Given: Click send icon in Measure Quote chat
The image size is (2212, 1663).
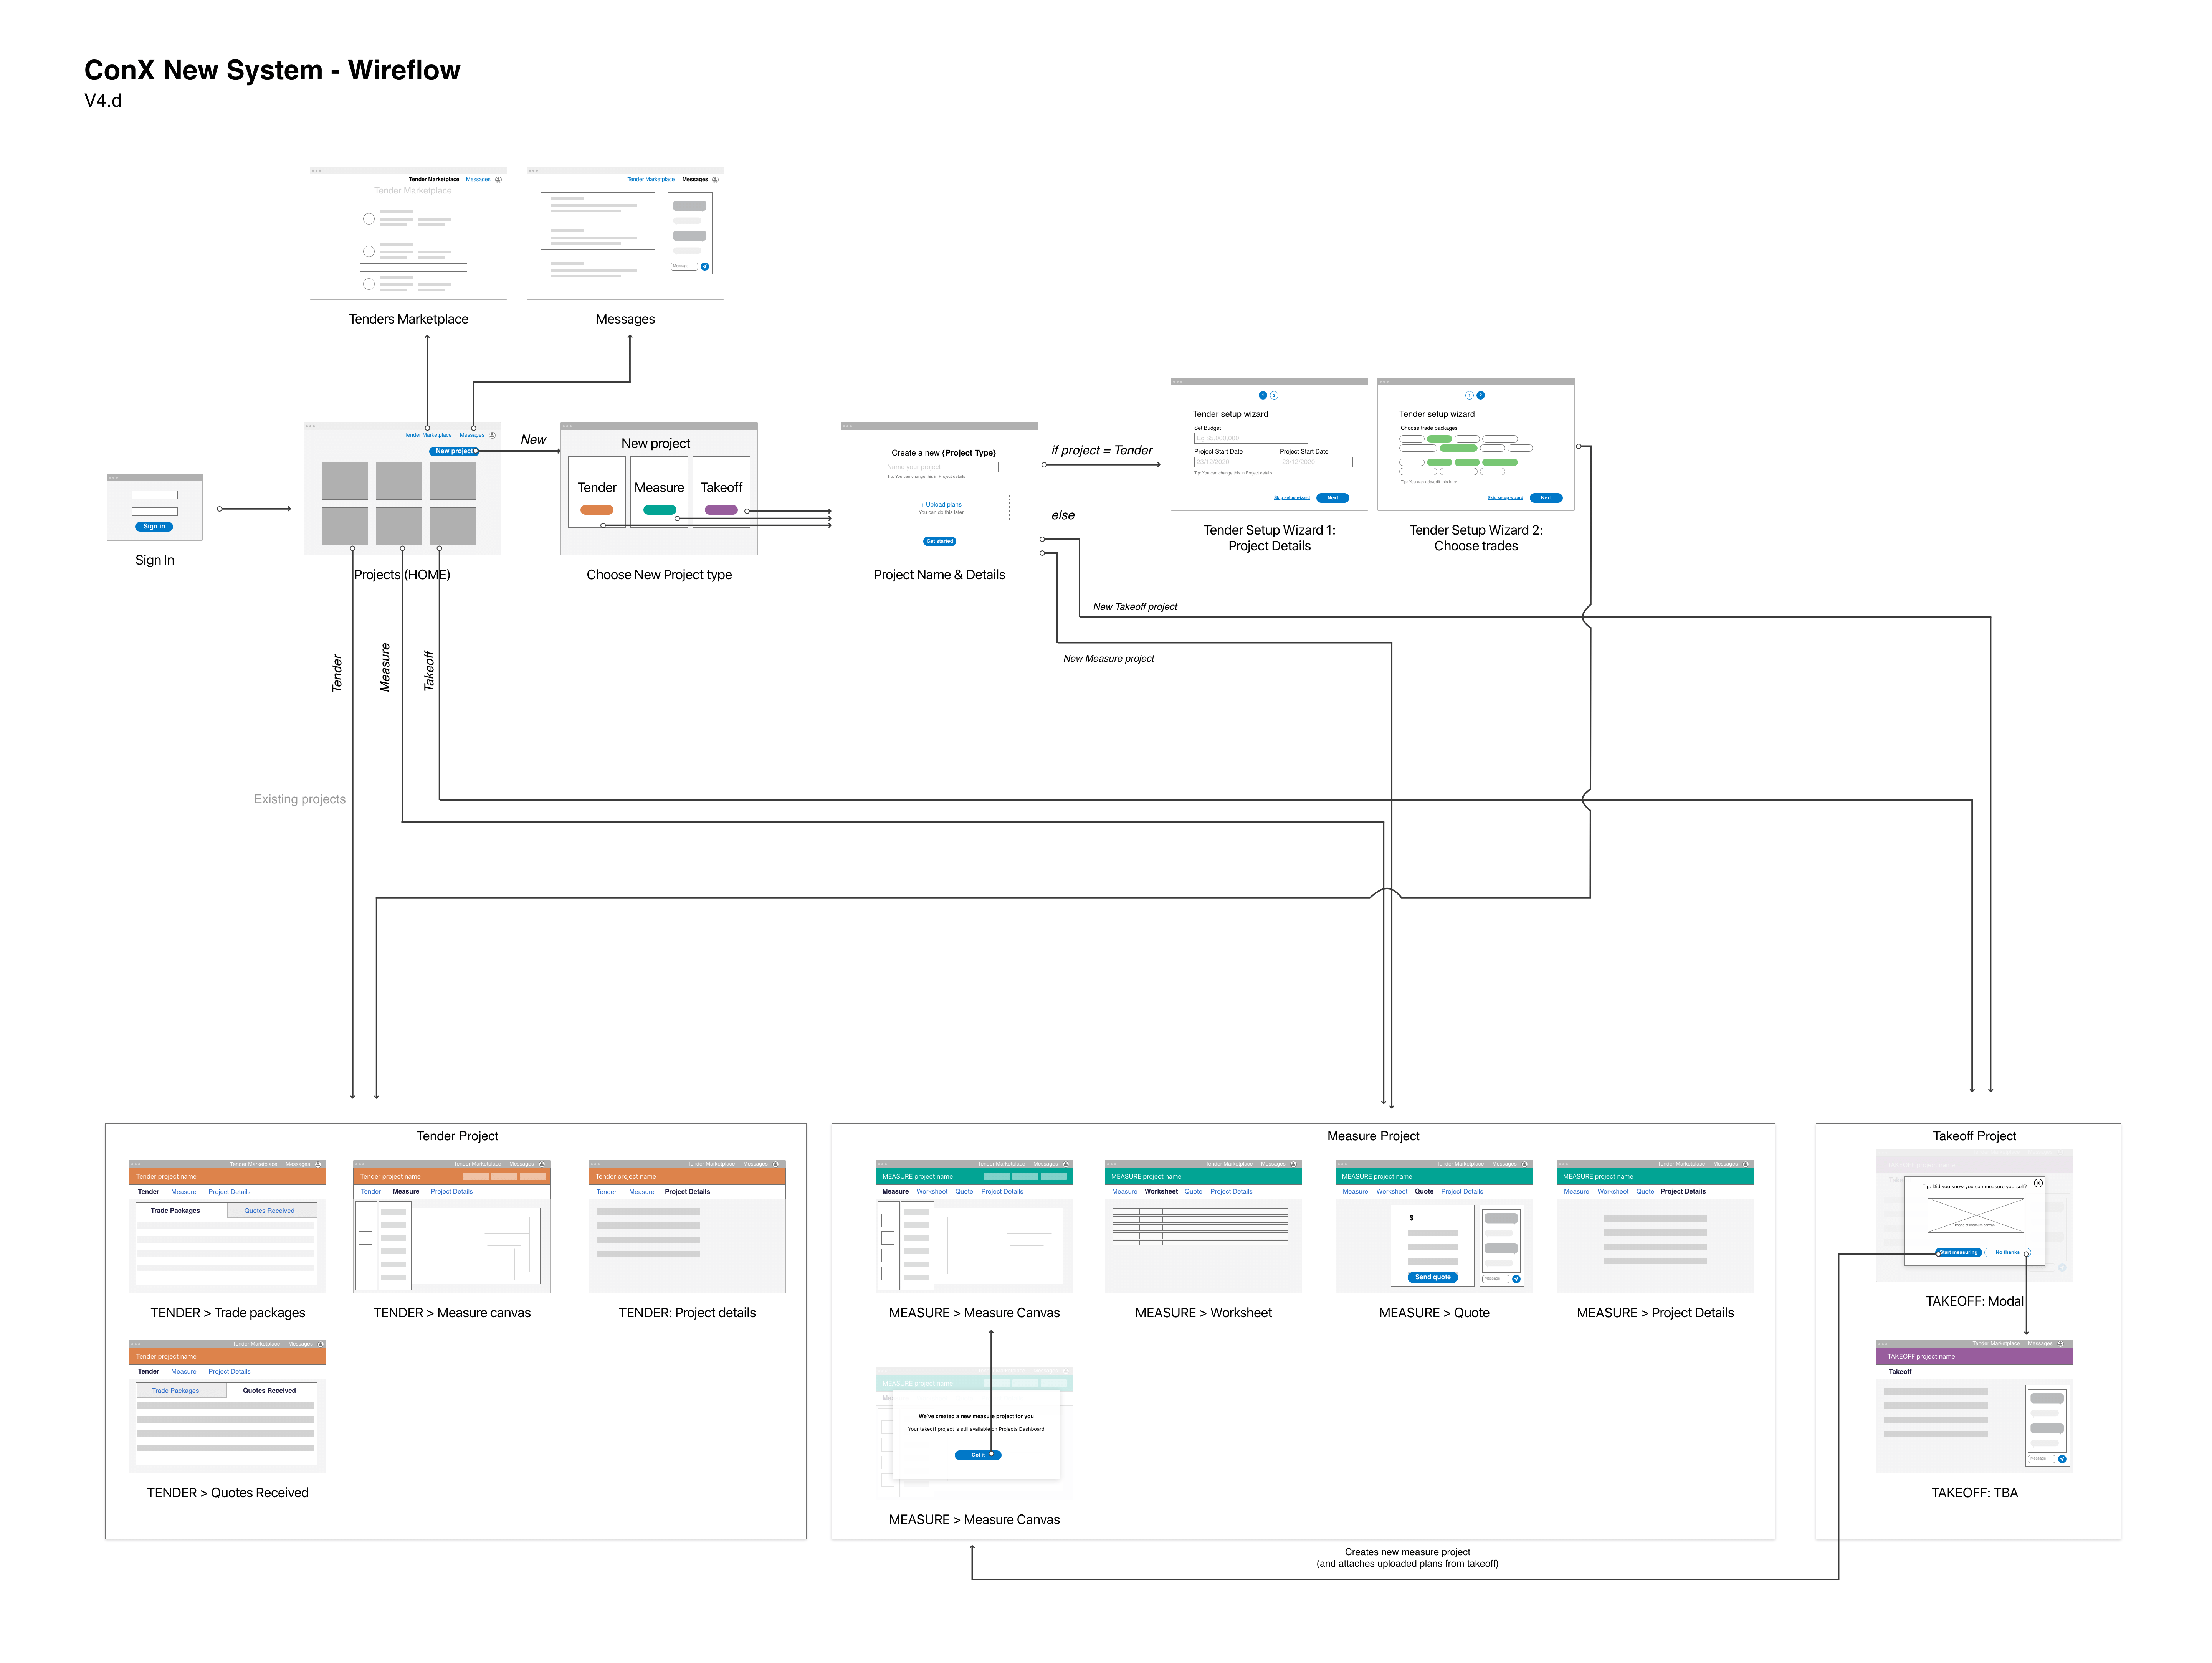Looking at the screenshot, I should (1516, 1279).
